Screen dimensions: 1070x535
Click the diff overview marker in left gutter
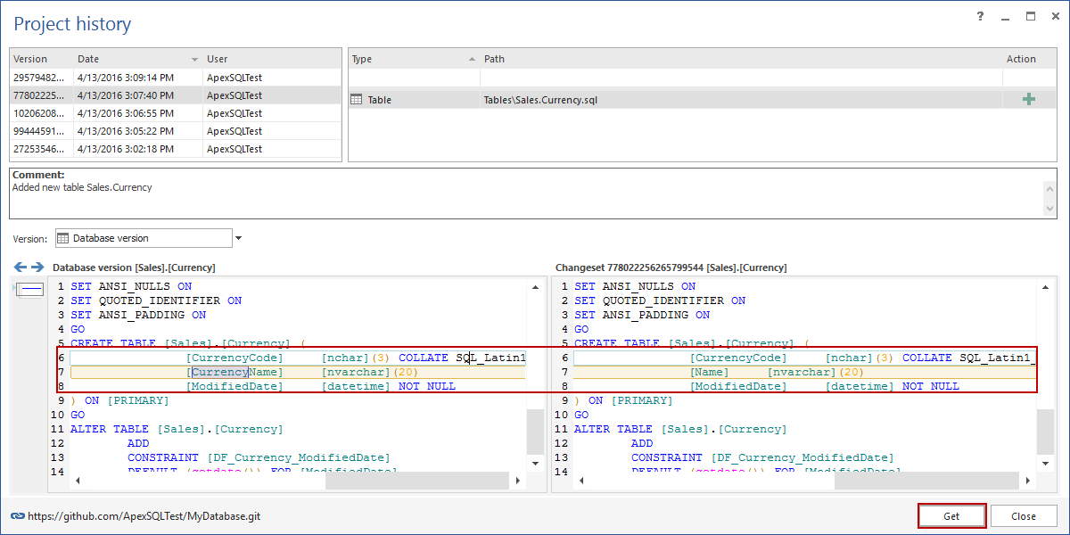pos(30,289)
